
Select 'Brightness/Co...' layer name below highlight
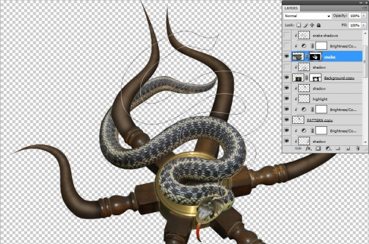pos(343,110)
